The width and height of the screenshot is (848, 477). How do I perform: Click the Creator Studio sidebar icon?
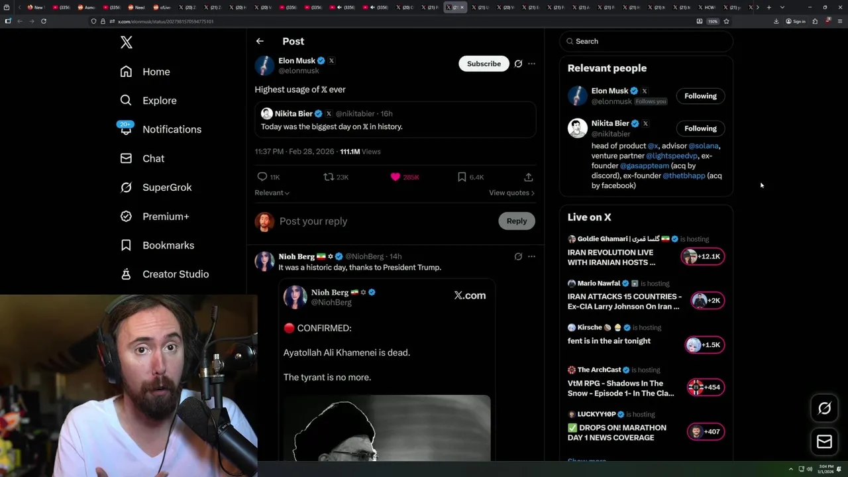(126, 274)
